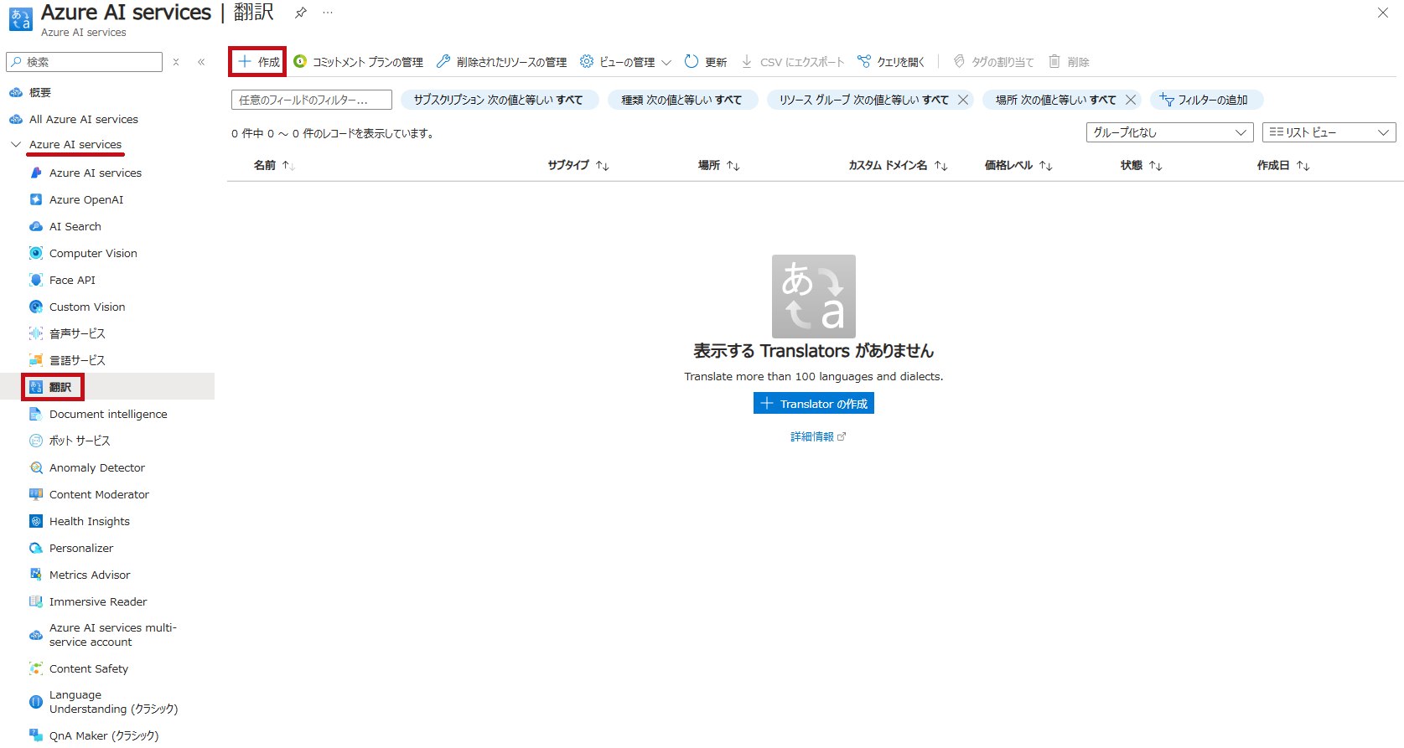The height and width of the screenshot is (748, 1404).
Task: Open the 種類 filter pill
Action: (681, 100)
